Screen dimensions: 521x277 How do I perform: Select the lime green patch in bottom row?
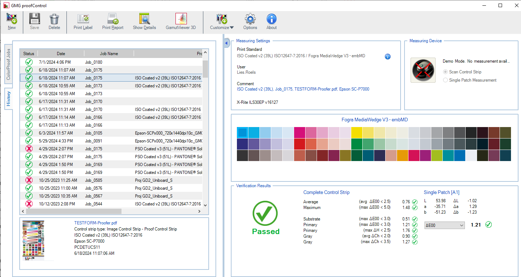point(437,155)
